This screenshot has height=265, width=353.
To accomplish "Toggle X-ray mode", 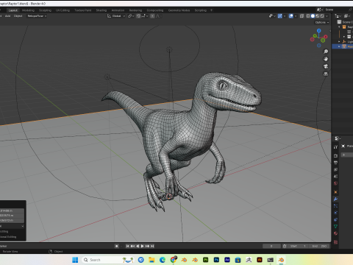I will pyautogui.click(x=302, y=16).
